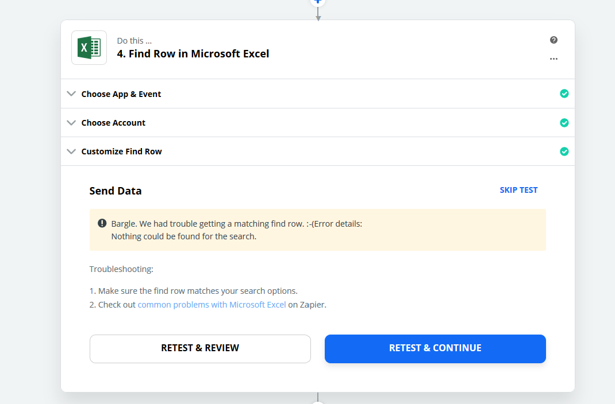
Task: Expand the Choose Account chevron
Action: click(x=71, y=123)
